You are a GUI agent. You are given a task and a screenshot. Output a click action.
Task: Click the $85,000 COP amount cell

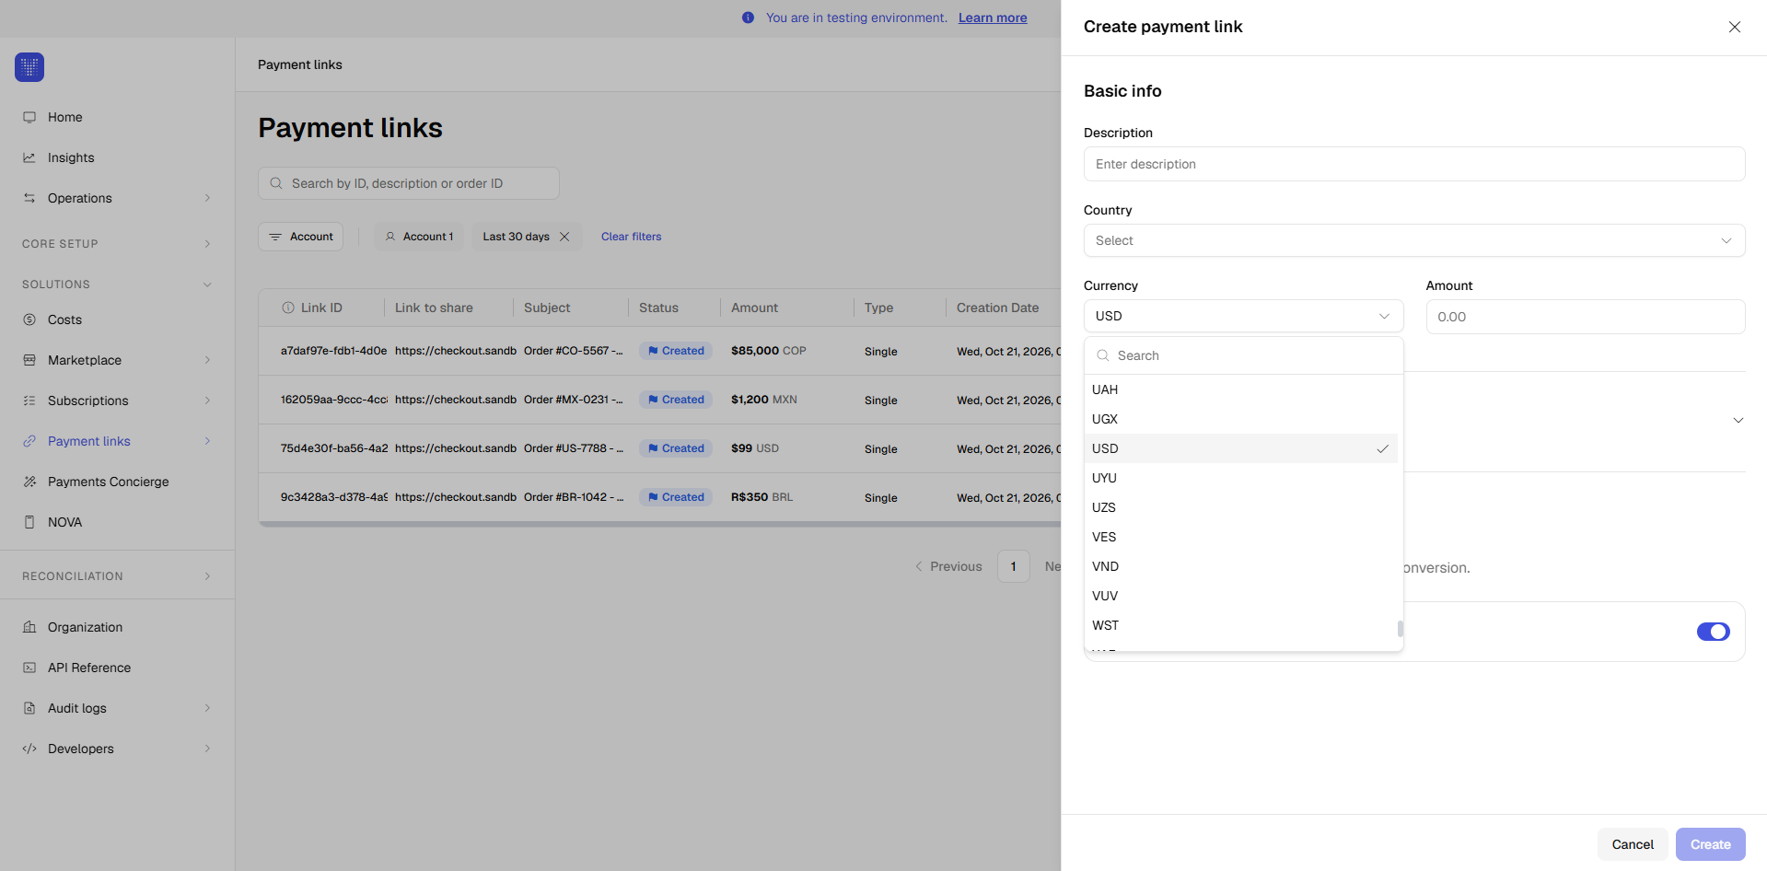[x=768, y=351]
